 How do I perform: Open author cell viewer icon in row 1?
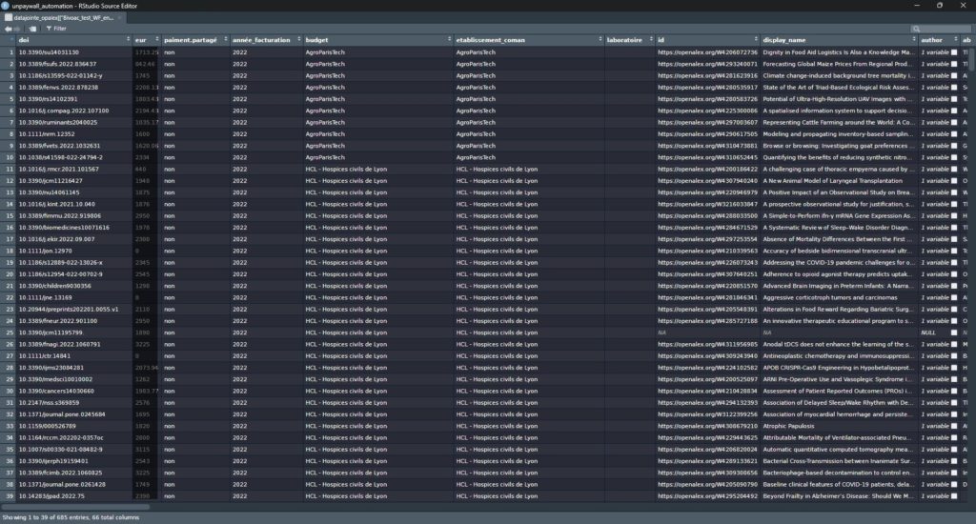pyautogui.click(x=954, y=51)
